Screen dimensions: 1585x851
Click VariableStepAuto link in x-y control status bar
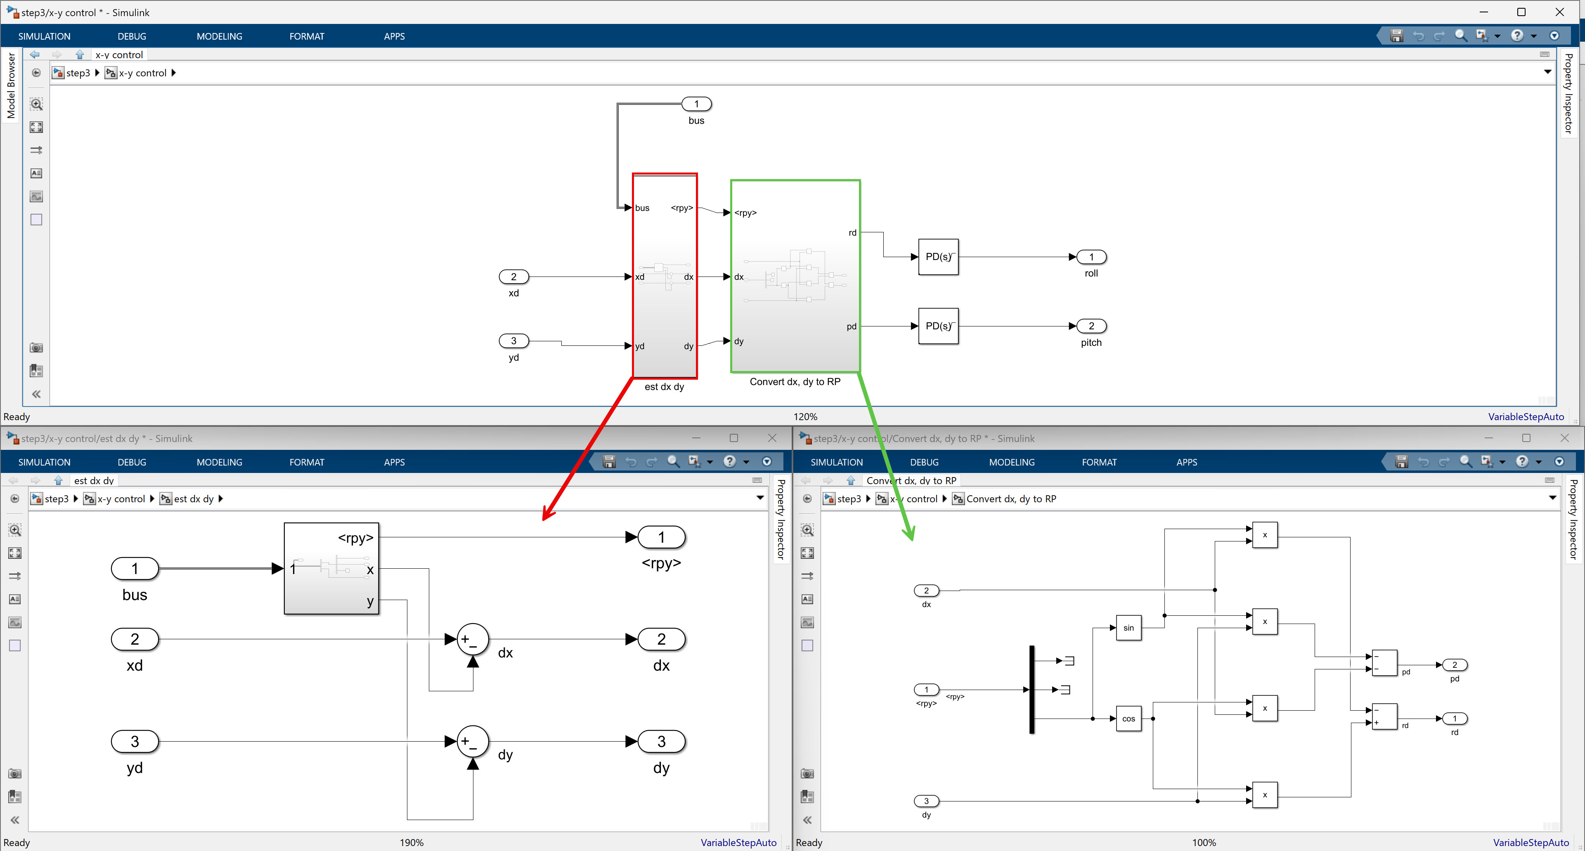[x=1525, y=416]
